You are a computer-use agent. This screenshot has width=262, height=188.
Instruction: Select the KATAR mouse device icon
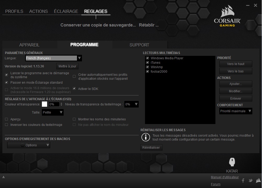click(232, 162)
